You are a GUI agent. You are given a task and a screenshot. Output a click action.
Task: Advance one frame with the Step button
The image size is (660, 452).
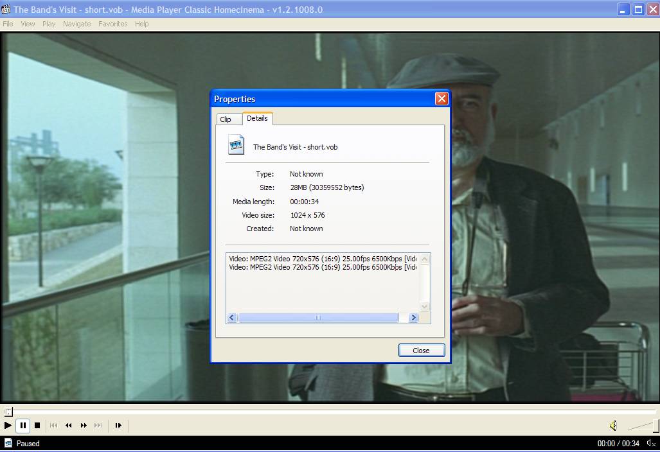click(118, 426)
